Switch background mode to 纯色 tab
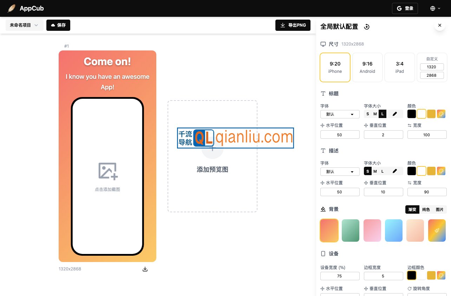The image size is (451, 296). [x=426, y=209]
